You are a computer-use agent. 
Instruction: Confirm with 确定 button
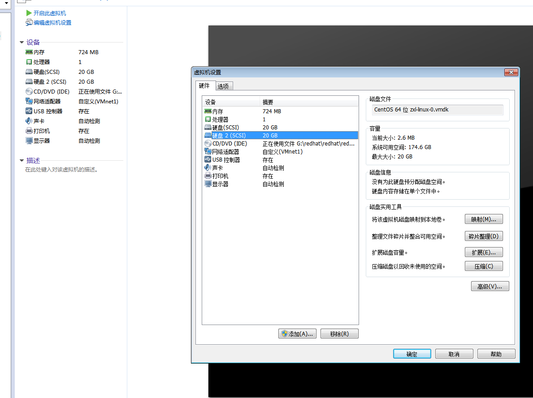412,354
